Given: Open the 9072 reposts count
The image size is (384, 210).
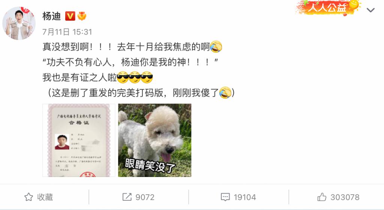Looking at the screenshot, I should pos(145,197).
